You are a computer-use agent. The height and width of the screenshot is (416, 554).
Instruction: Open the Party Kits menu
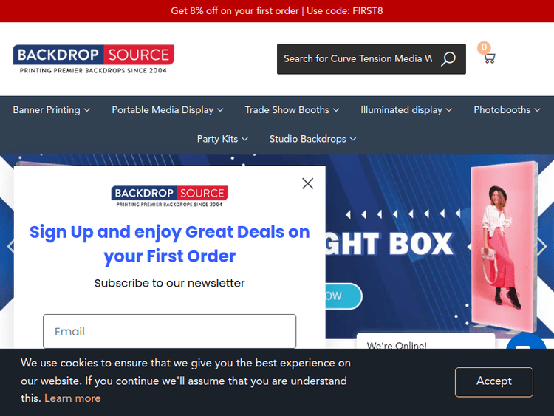pos(222,139)
